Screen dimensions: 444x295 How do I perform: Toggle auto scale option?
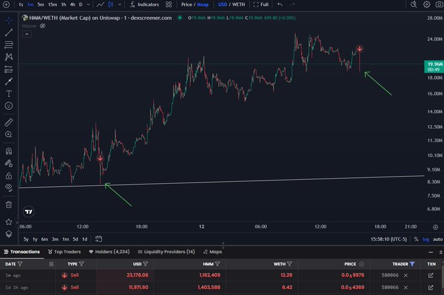pos(437,239)
